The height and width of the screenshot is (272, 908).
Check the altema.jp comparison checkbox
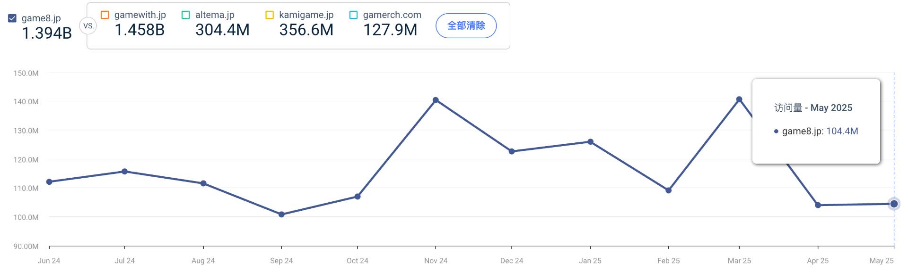point(186,15)
